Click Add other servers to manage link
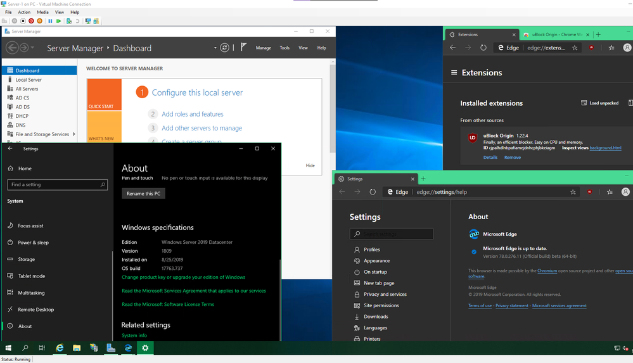Viewport: 633px width, 363px height. tap(202, 128)
